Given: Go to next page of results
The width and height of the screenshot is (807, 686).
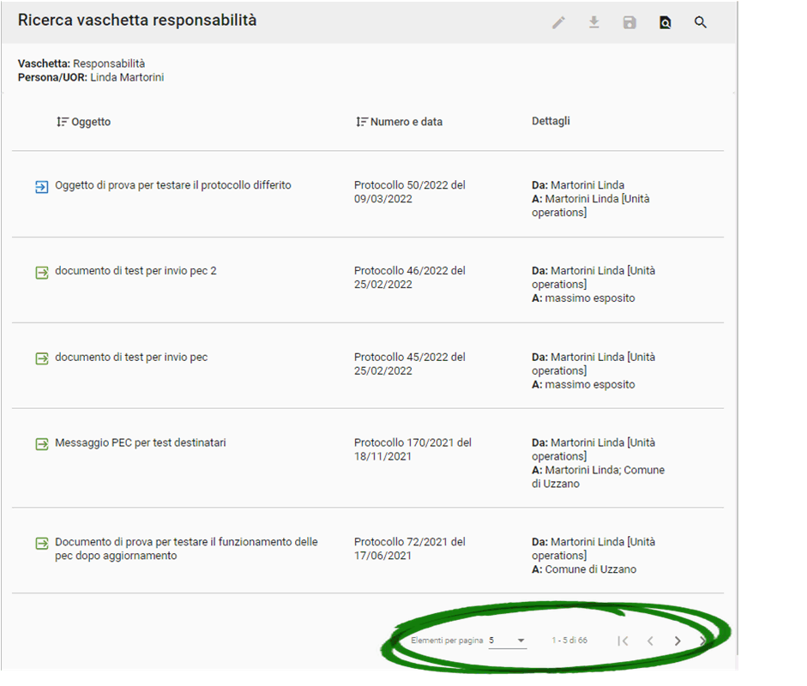Looking at the screenshot, I should pos(678,641).
